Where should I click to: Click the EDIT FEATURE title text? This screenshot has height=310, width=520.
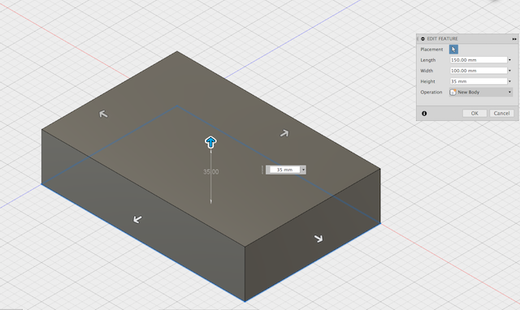pos(442,39)
